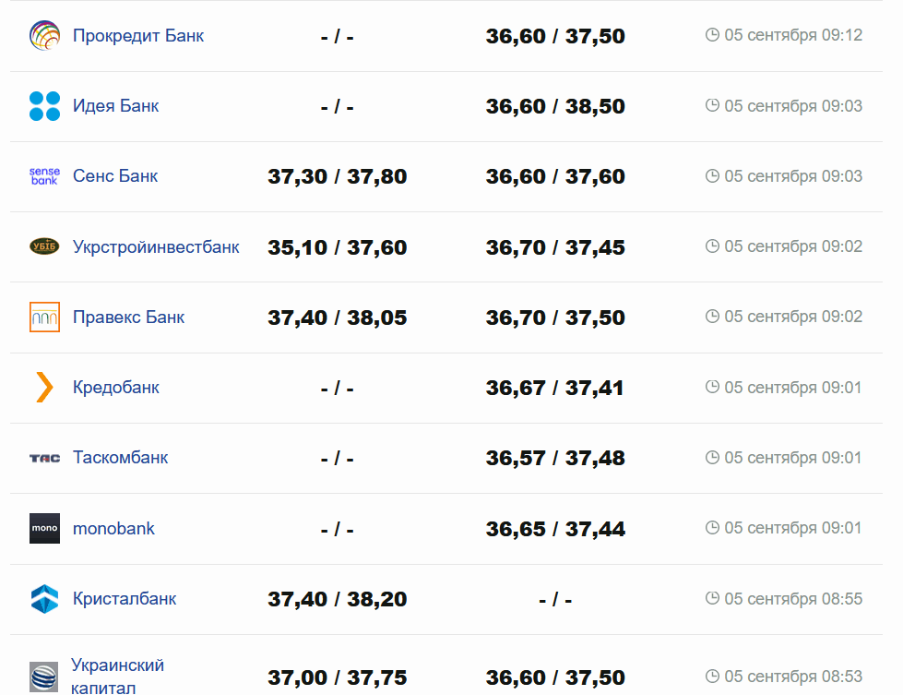Click the Правекс Банк orange logo
The height and width of the screenshot is (695, 903).
point(44,317)
